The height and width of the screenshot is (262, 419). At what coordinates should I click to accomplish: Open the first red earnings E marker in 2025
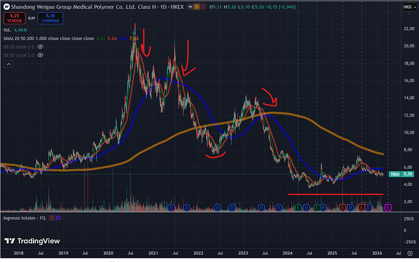(x=342, y=207)
